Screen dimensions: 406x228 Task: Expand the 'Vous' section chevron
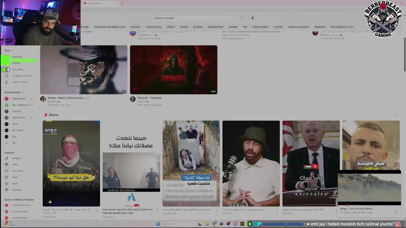click(x=13, y=50)
